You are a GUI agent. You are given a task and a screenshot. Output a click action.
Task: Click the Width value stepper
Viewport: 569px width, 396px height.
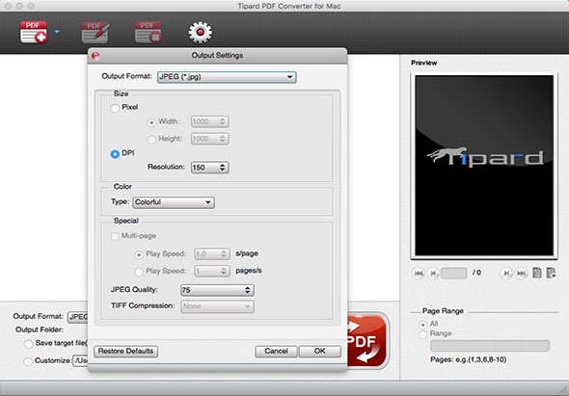tap(223, 121)
